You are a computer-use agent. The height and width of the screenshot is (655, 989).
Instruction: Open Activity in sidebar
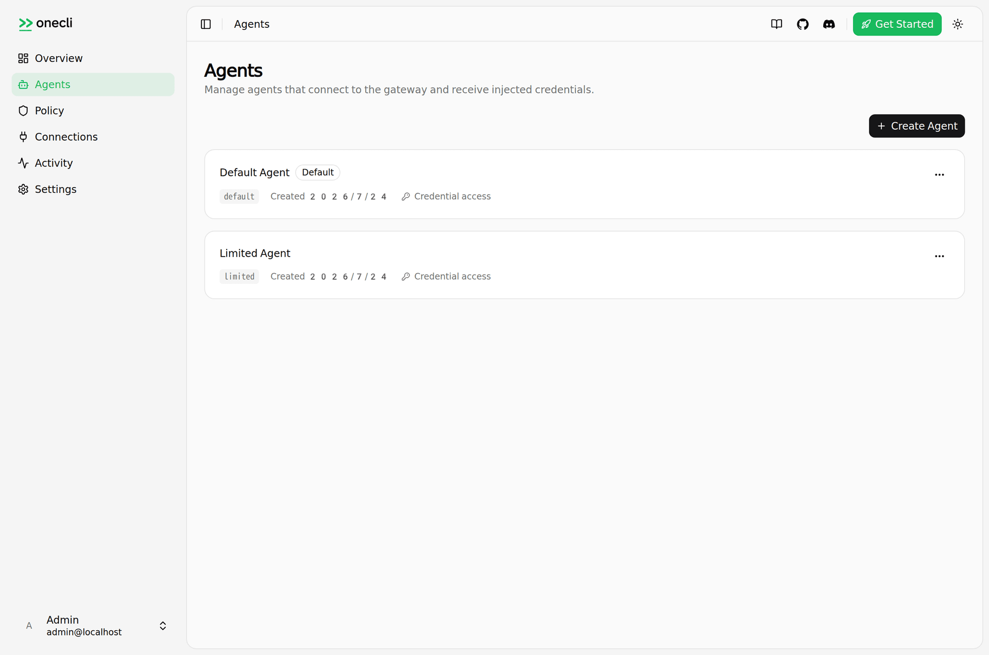(x=93, y=163)
